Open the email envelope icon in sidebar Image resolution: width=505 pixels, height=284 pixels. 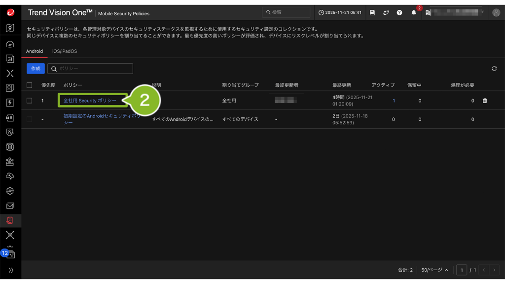click(10, 206)
